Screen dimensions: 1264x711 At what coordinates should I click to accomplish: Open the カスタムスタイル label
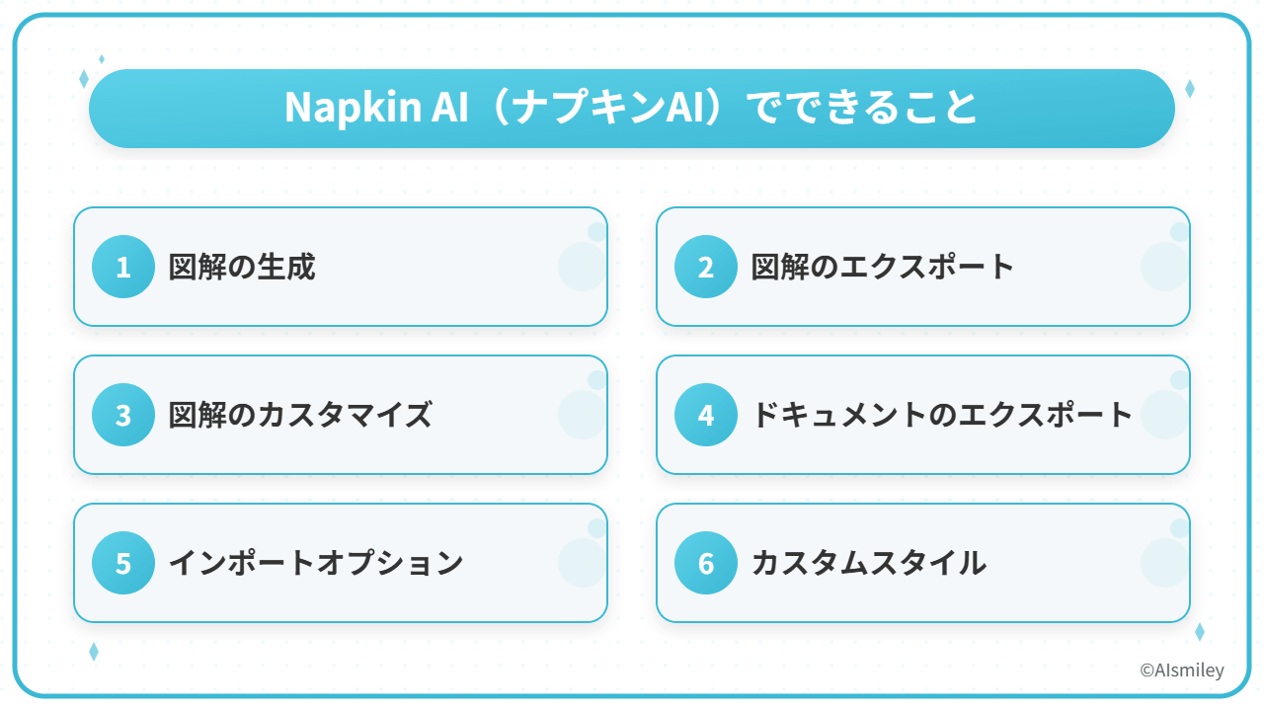868,563
